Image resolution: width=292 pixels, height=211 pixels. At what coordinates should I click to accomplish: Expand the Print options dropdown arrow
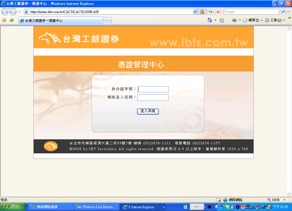[x=240, y=20]
